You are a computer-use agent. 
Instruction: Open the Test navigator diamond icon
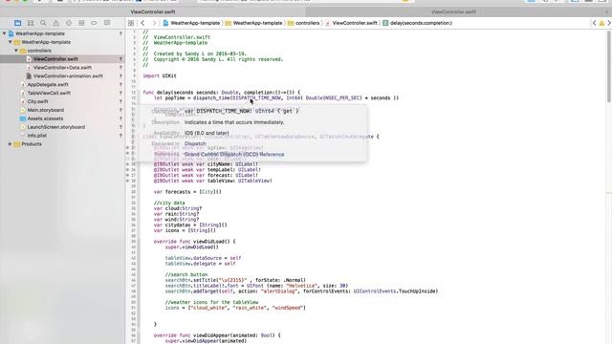pos(69,23)
